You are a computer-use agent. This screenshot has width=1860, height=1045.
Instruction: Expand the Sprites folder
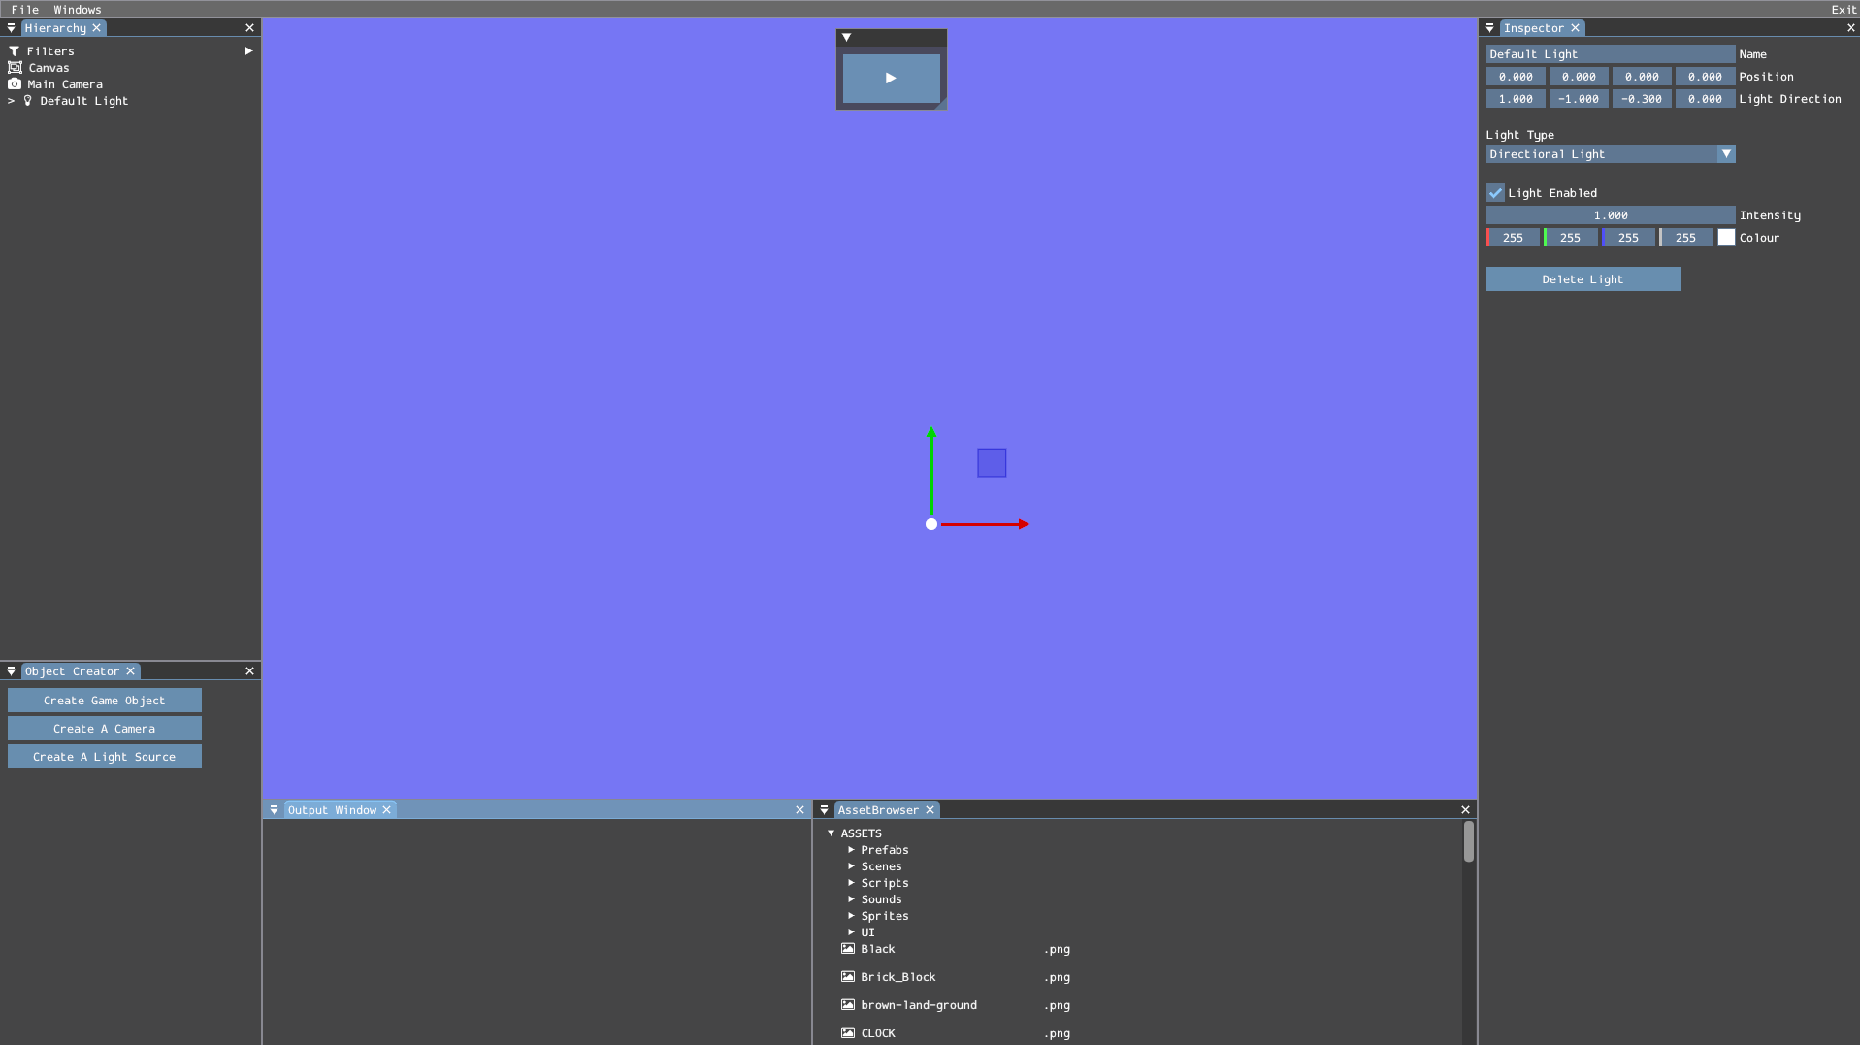pos(851,915)
